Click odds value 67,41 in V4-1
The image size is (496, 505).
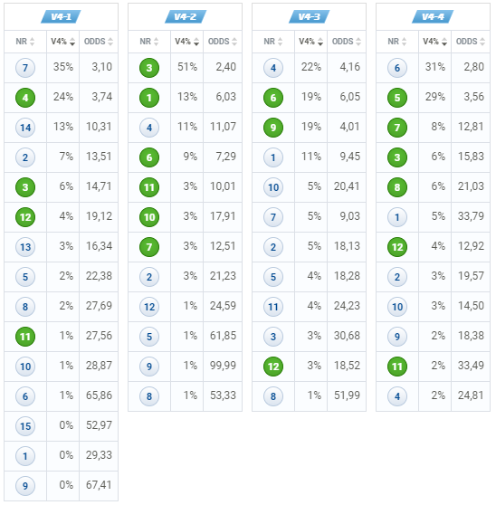pos(99,485)
